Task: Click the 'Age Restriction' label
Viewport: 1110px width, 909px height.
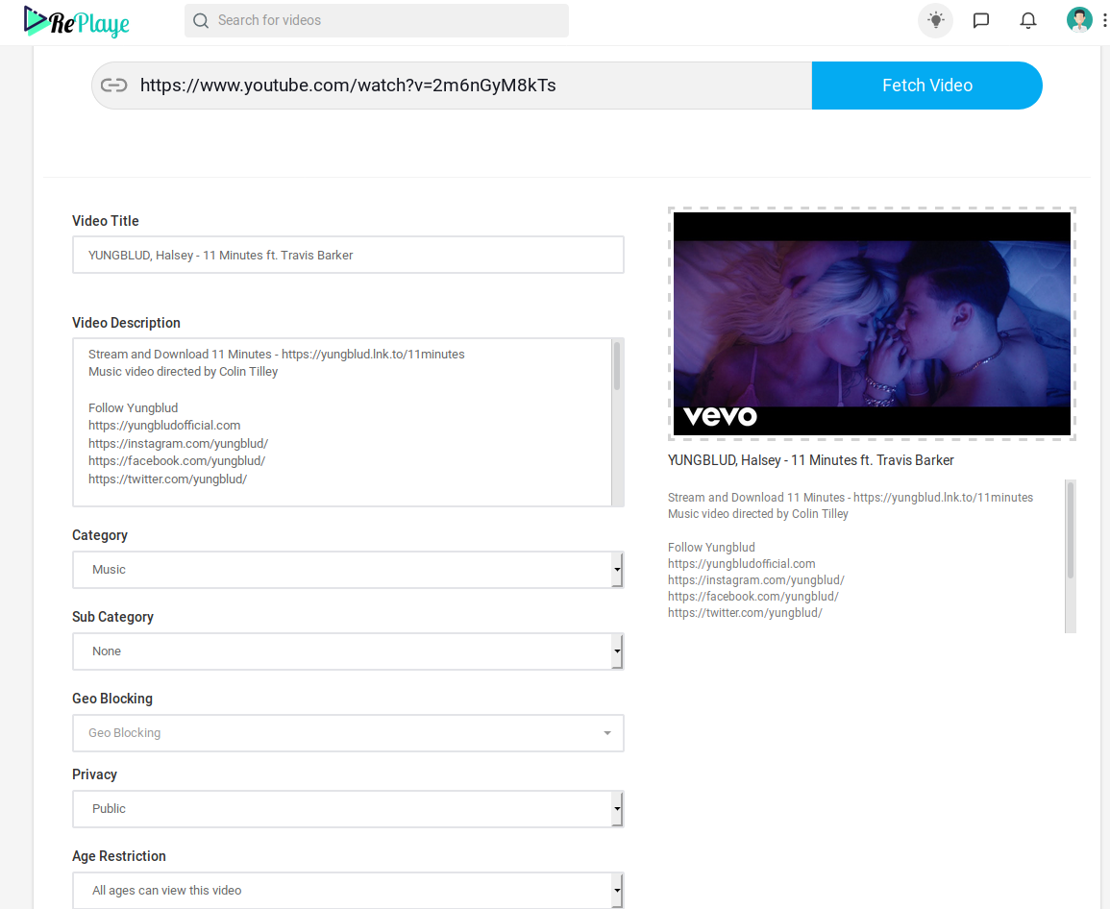Action: click(x=119, y=856)
